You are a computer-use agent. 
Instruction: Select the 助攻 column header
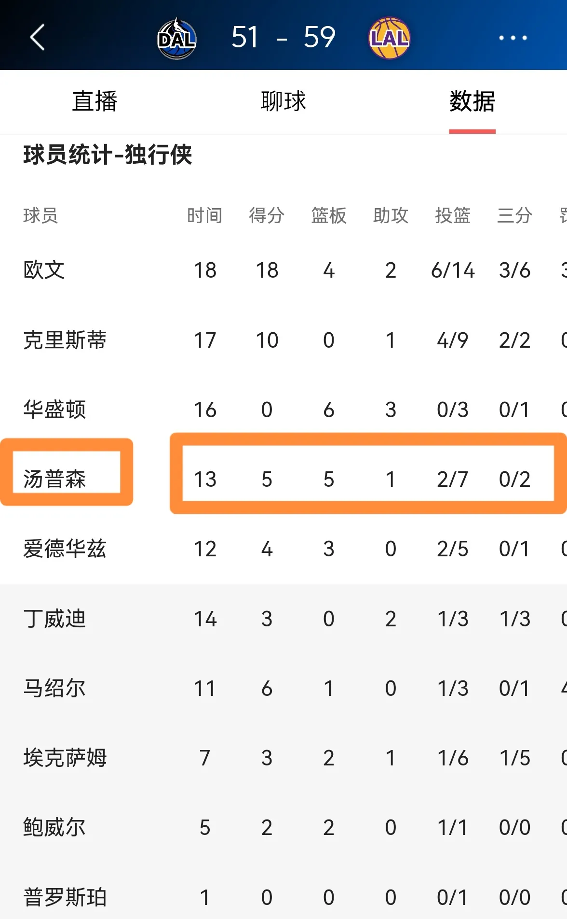tap(391, 215)
